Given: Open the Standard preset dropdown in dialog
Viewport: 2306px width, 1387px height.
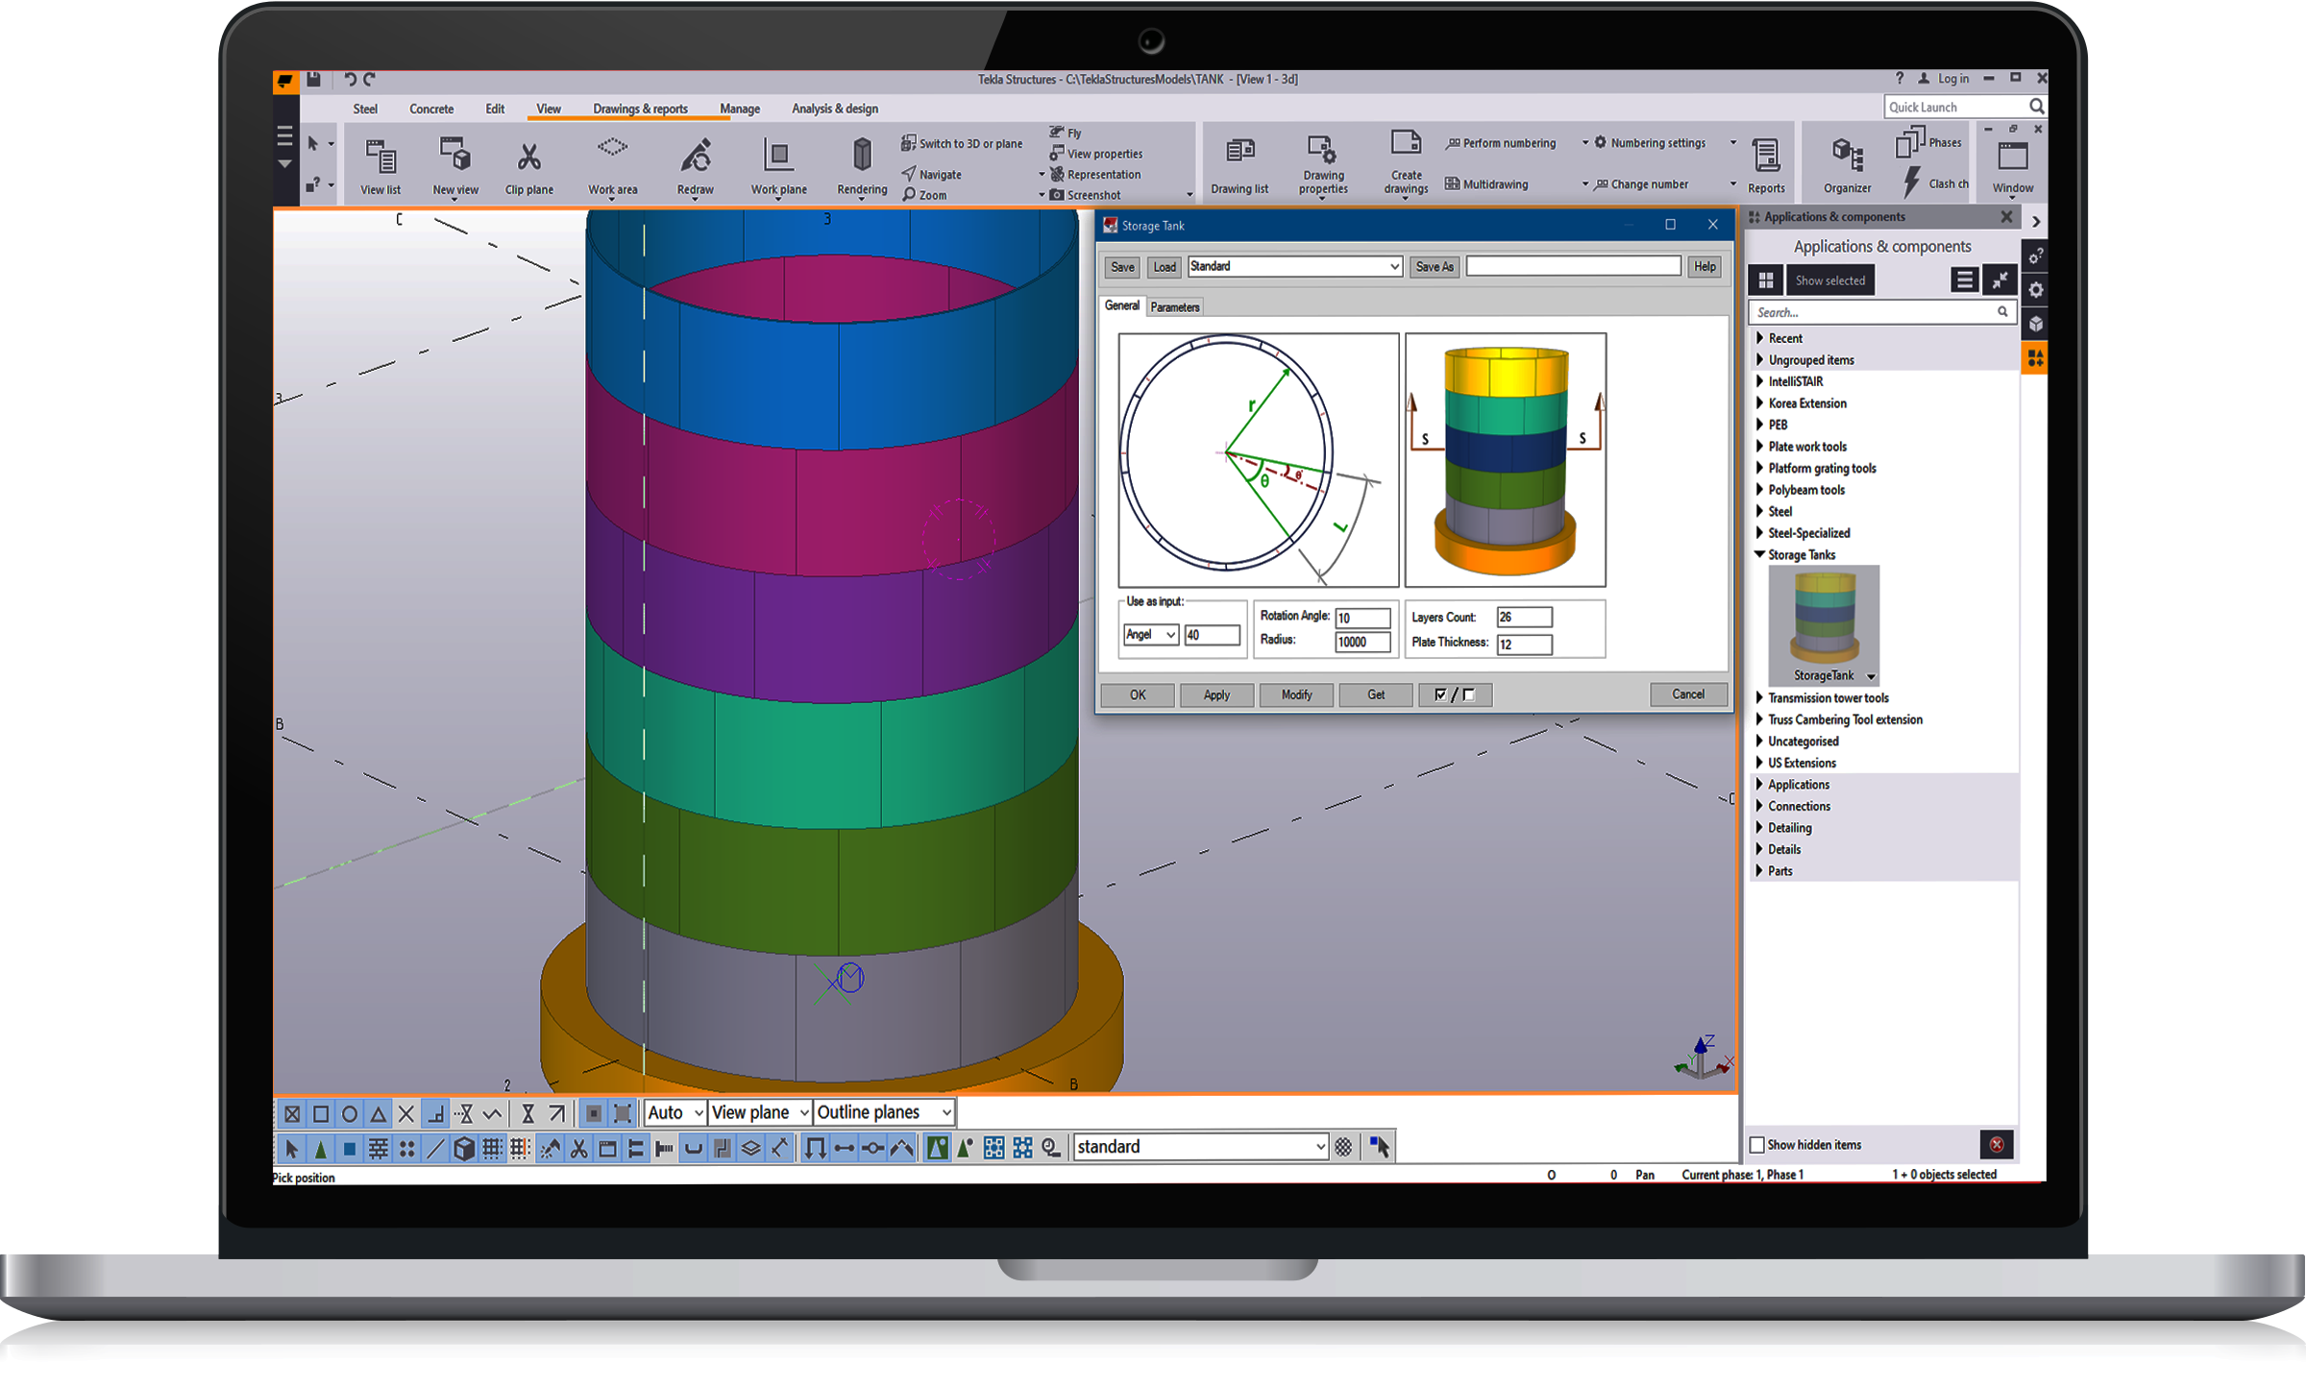Looking at the screenshot, I should pyautogui.click(x=1294, y=266).
